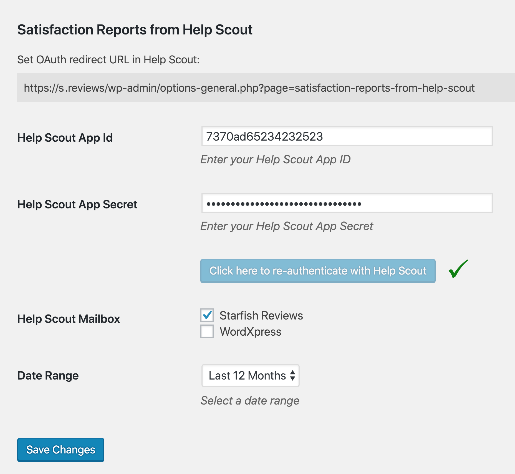Check the Starfish Reviews mailbox checkbox

[x=207, y=315]
